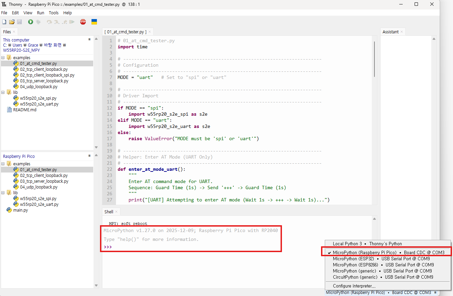
Task: Open the Edit menu
Action: click(x=15, y=13)
